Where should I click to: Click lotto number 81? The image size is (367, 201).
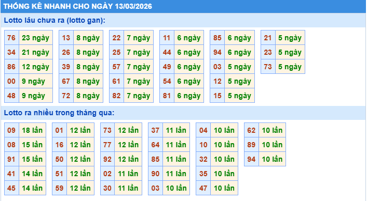pyautogui.click(x=167, y=96)
